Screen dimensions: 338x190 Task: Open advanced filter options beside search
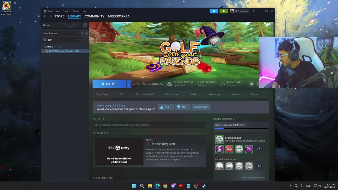point(85,40)
